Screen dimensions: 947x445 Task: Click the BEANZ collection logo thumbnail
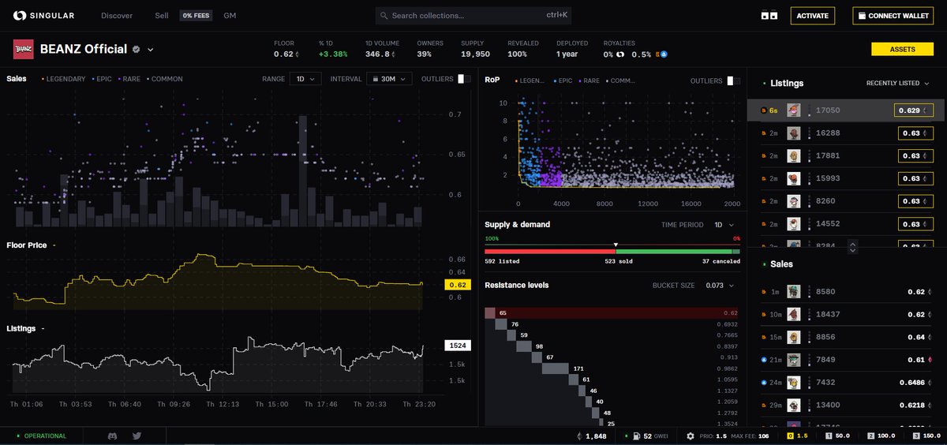(23, 50)
